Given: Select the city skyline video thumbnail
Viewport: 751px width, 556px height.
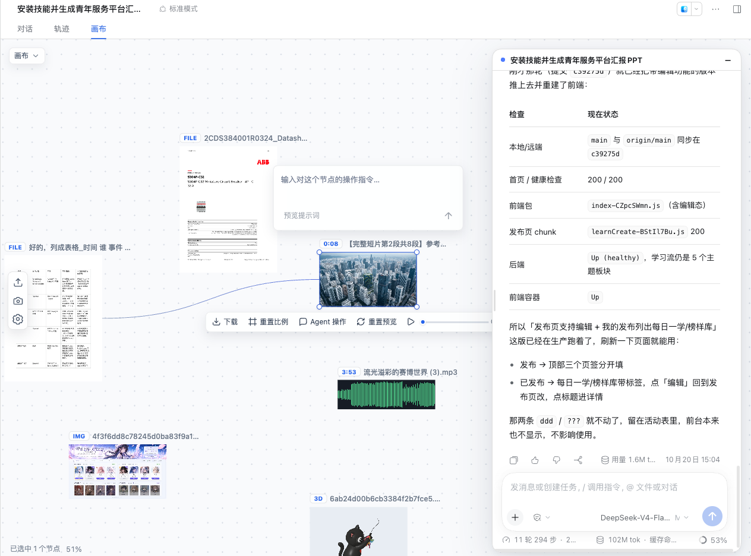Looking at the screenshot, I should (368, 279).
